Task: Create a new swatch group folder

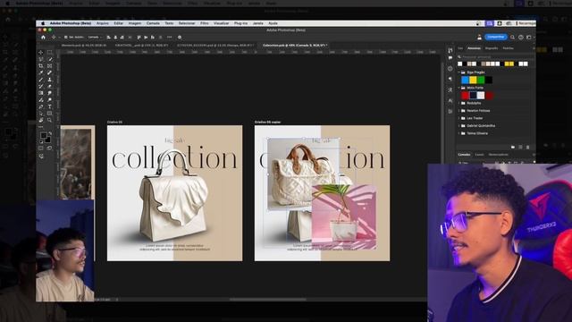Action: 513,147
